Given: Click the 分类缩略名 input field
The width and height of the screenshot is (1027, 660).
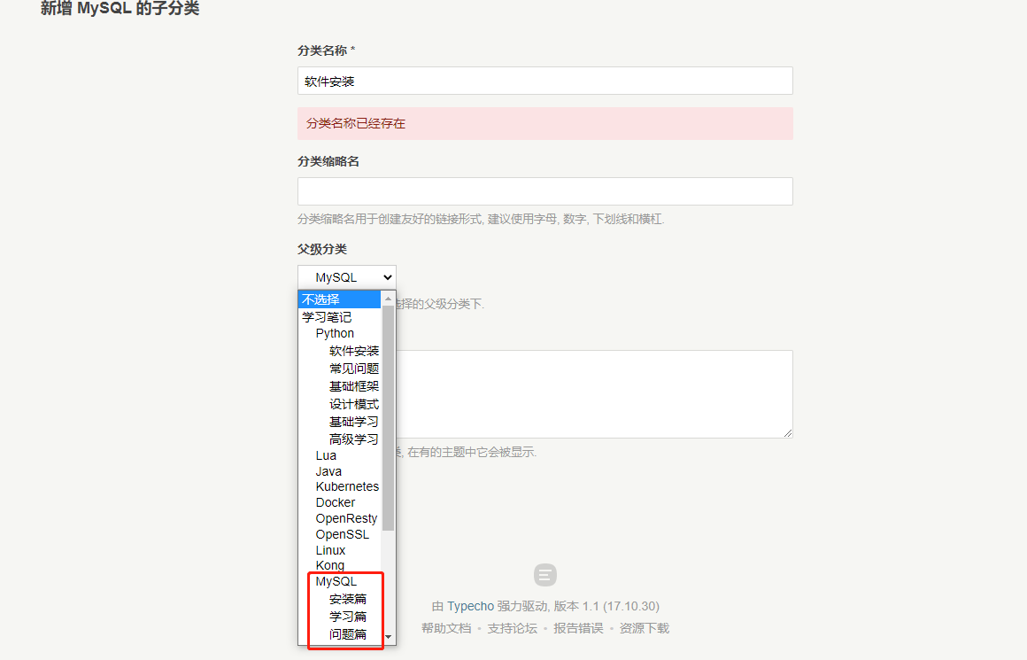Looking at the screenshot, I should pos(545,191).
